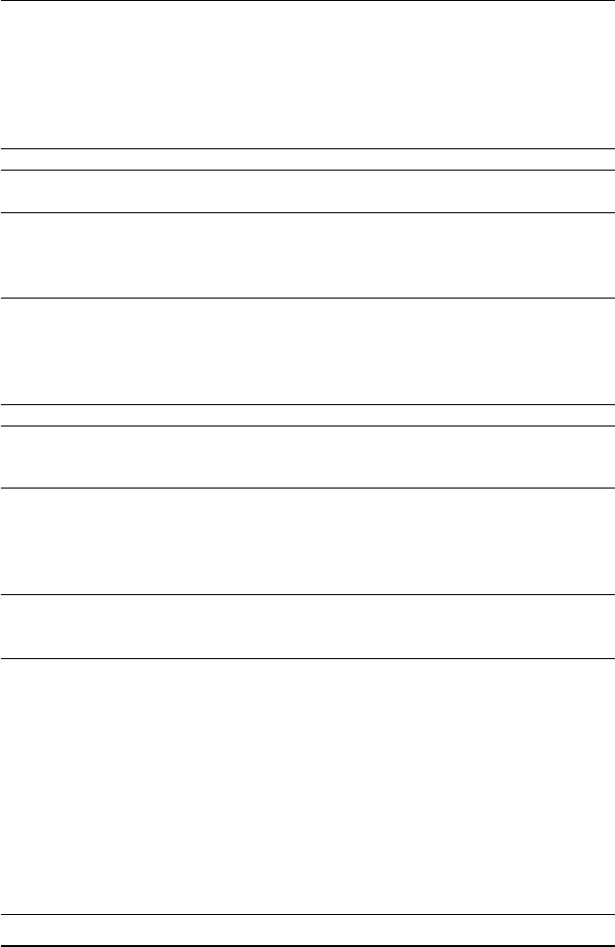Click the thick black bottom border line
The image size is (615, 947).
point(307,945)
